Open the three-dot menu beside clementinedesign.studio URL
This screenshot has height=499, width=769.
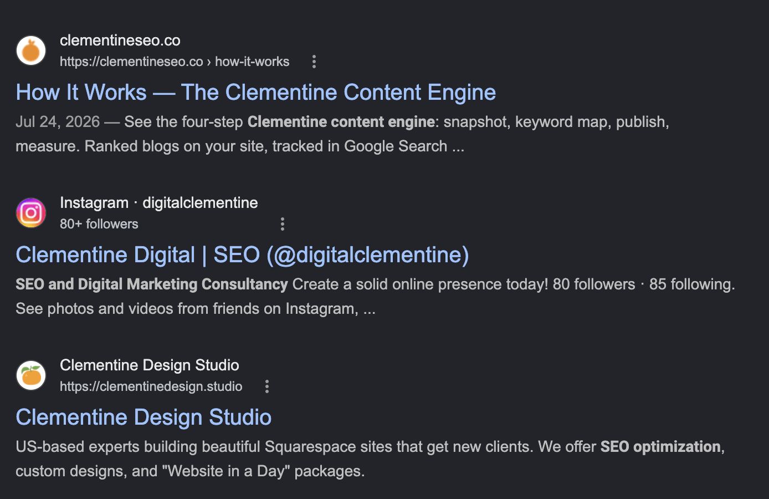(267, 386)
